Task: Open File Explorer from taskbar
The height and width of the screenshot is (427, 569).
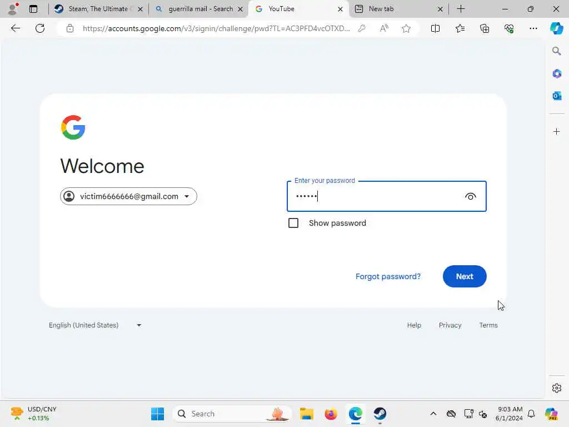Action: point(307,414)
